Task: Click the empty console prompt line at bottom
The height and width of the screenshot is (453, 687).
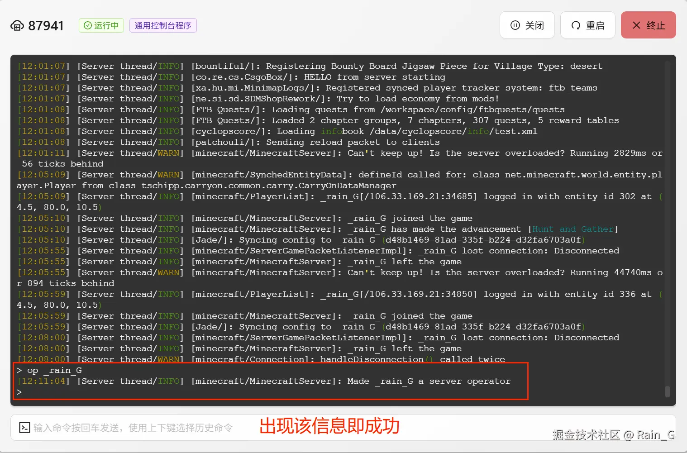Action: 19,392
